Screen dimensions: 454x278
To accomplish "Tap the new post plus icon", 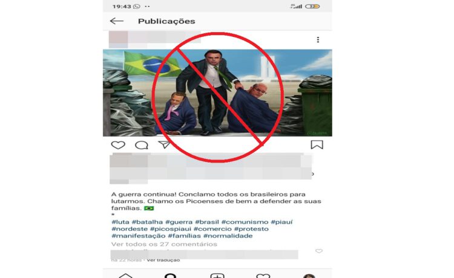I will 217,276.
